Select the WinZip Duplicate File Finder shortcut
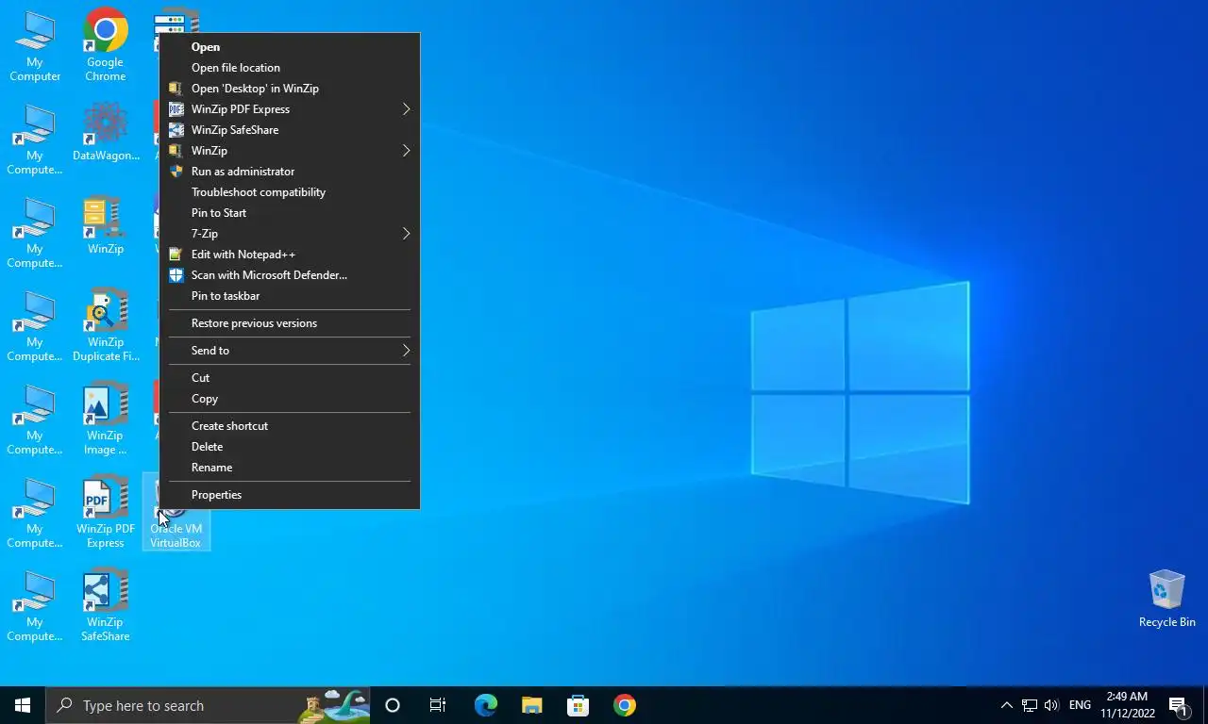 (x=105, y=325)
